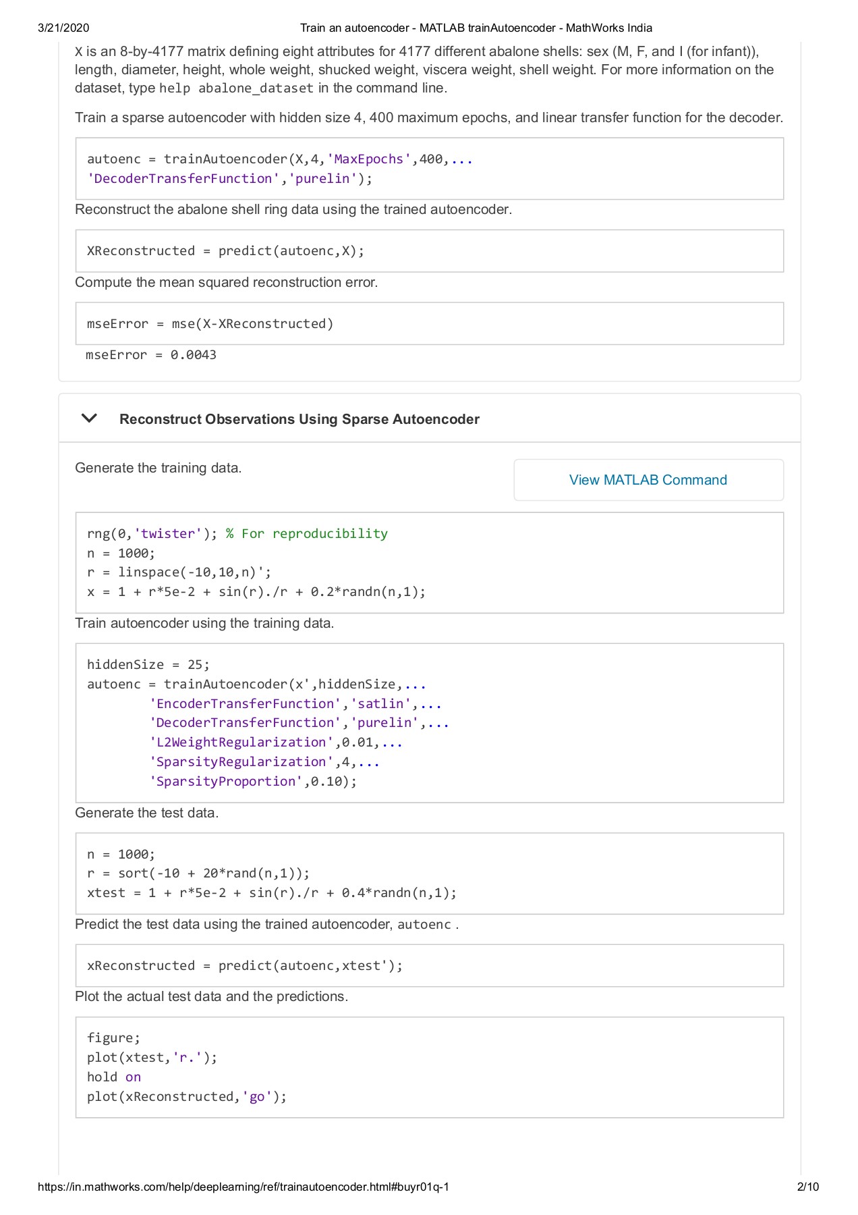This screenshot has height=1215, width=858.
Task: Click the 2/10 page number indicator
Action: (x=807, y=1187)
